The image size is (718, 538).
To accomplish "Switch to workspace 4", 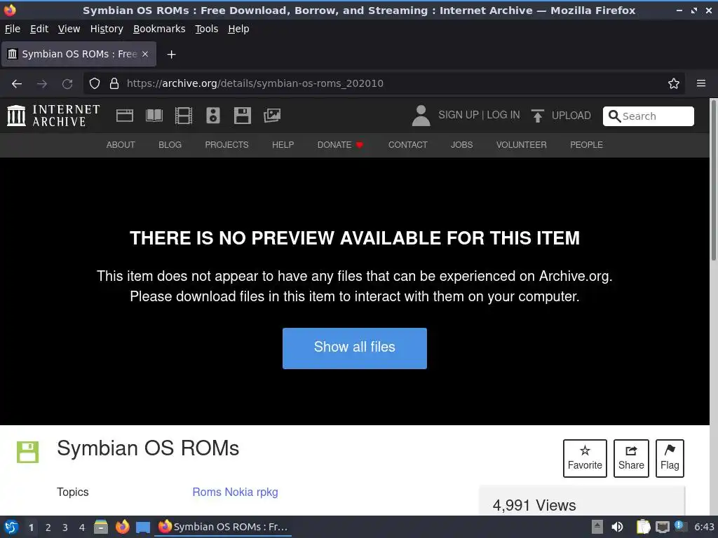I will pos(82,527).
